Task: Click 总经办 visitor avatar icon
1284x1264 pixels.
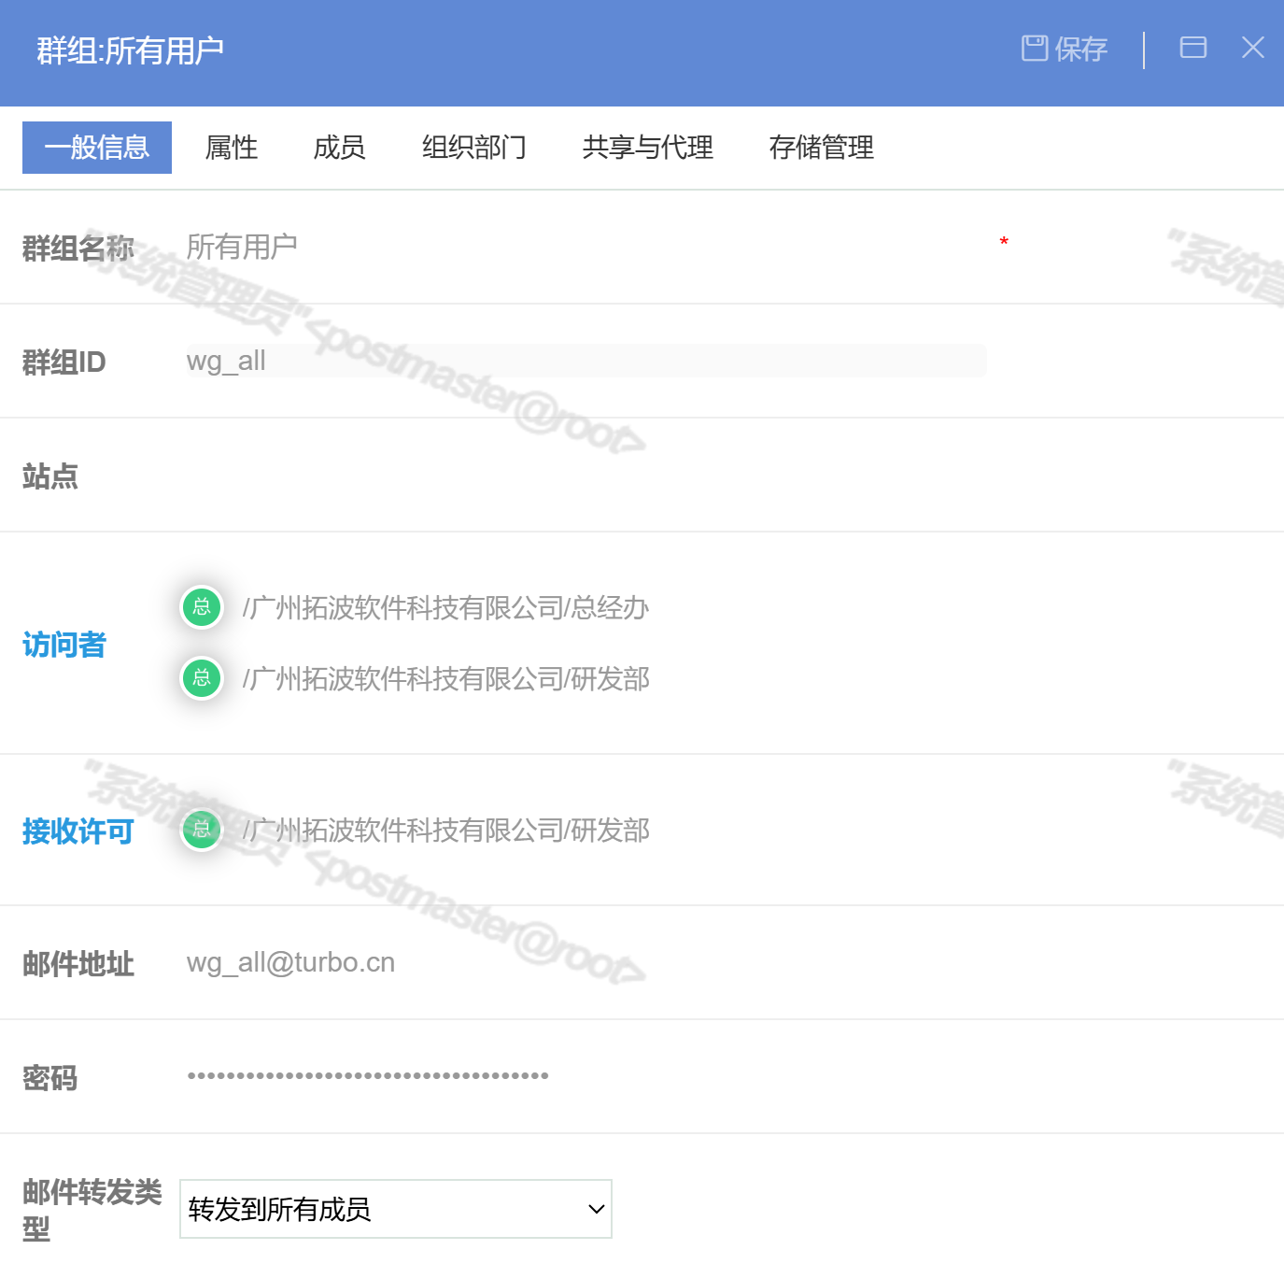Action: coord(202,607)
